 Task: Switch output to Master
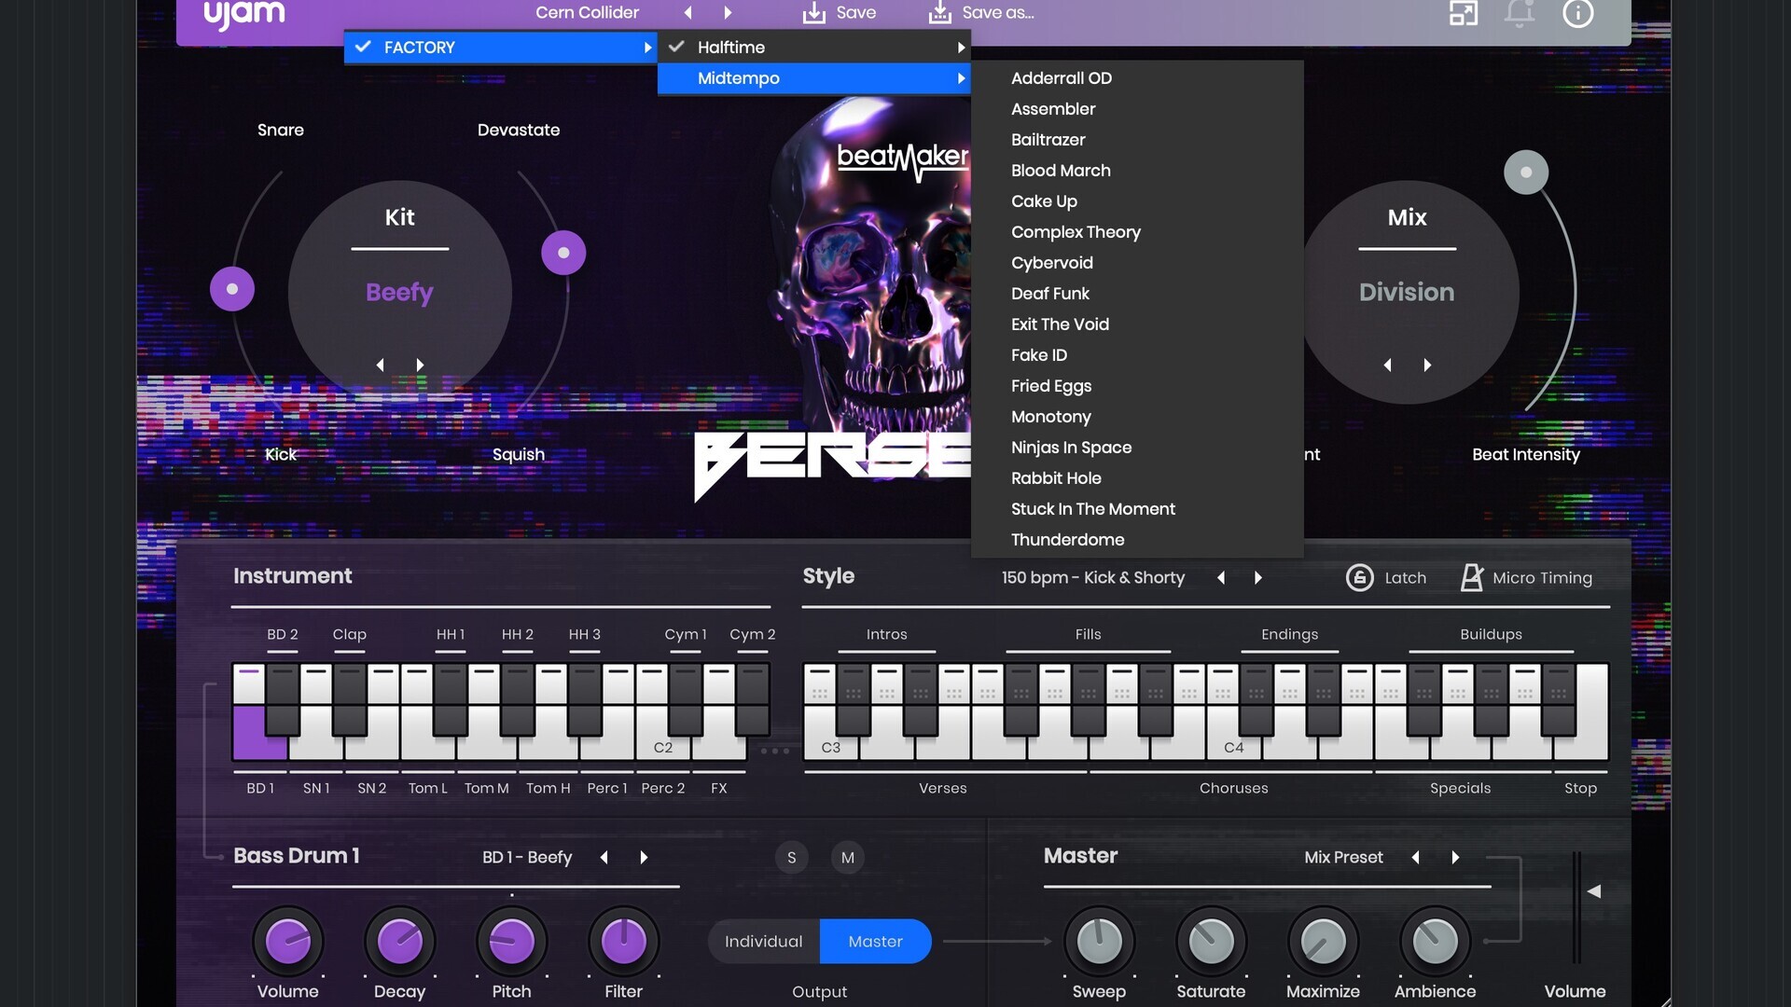(876, 942)
